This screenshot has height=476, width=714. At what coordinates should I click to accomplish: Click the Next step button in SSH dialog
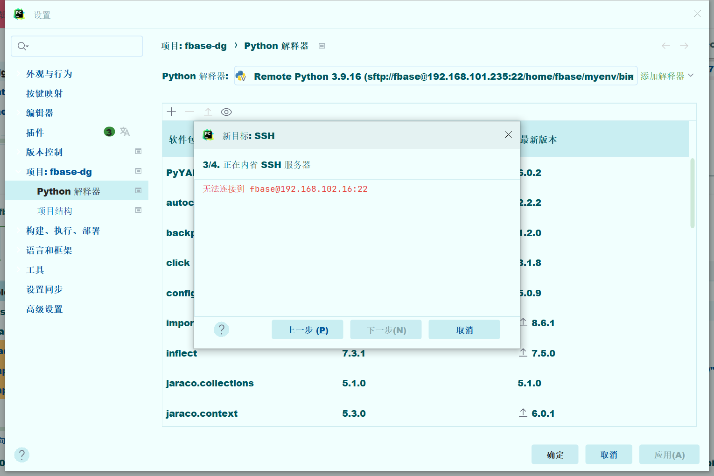point(386,329)
